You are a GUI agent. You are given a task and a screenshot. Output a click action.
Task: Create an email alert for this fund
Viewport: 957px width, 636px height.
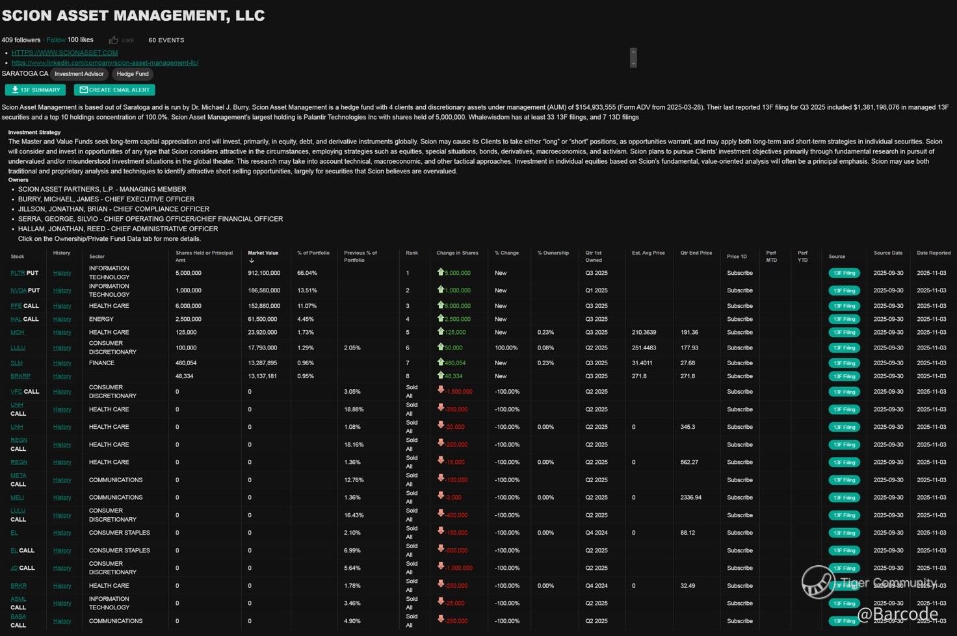pyautogui.click(x=114, y=90)
